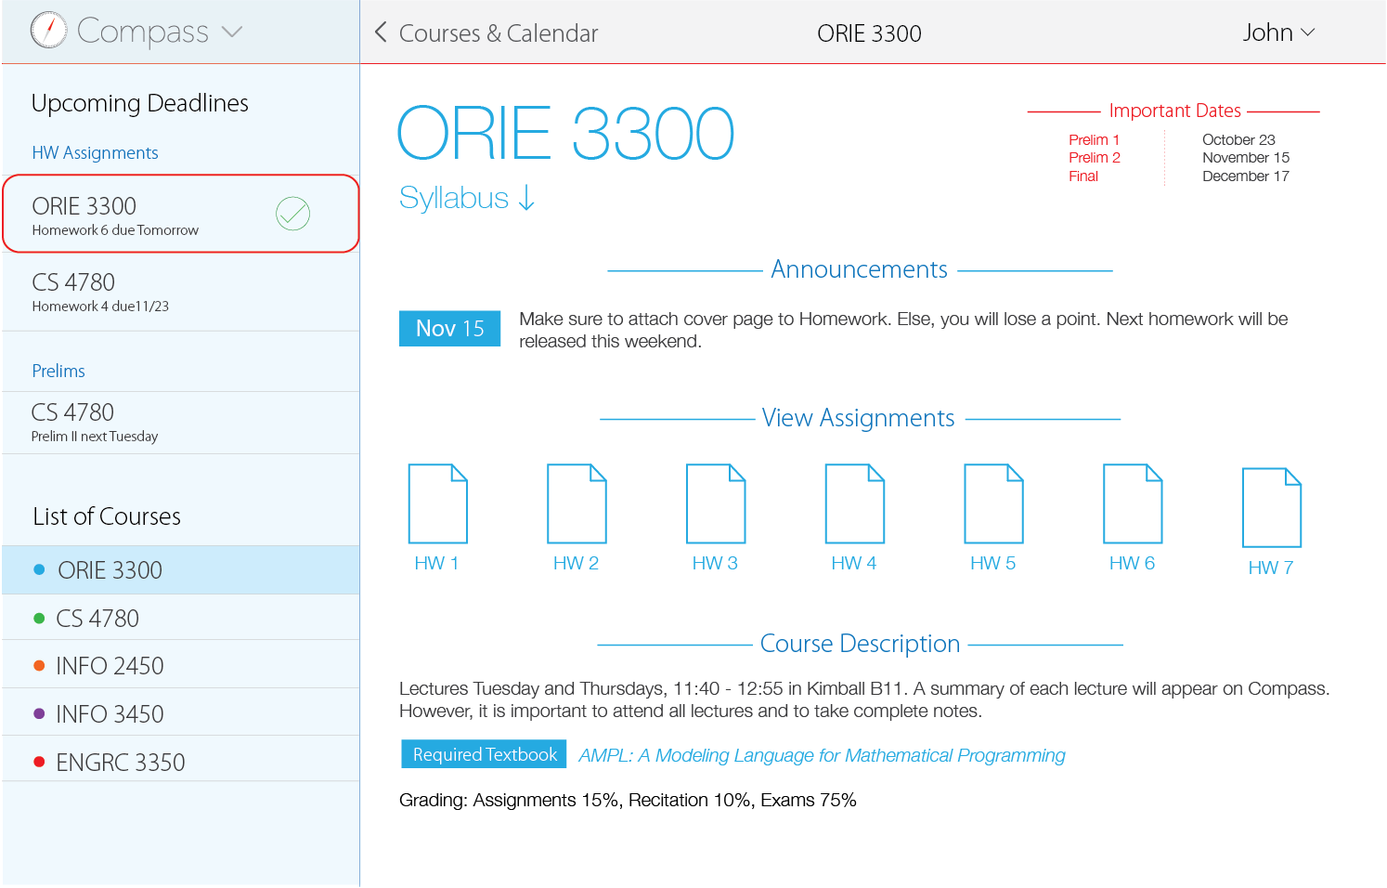Click the red dot beside ENGRC 3350

[x=39, y=762]
